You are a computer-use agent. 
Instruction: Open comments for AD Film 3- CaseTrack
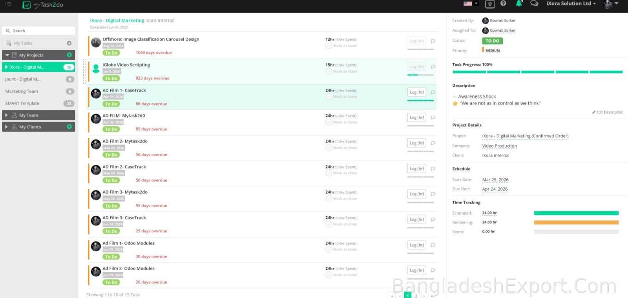coord(433,219)
